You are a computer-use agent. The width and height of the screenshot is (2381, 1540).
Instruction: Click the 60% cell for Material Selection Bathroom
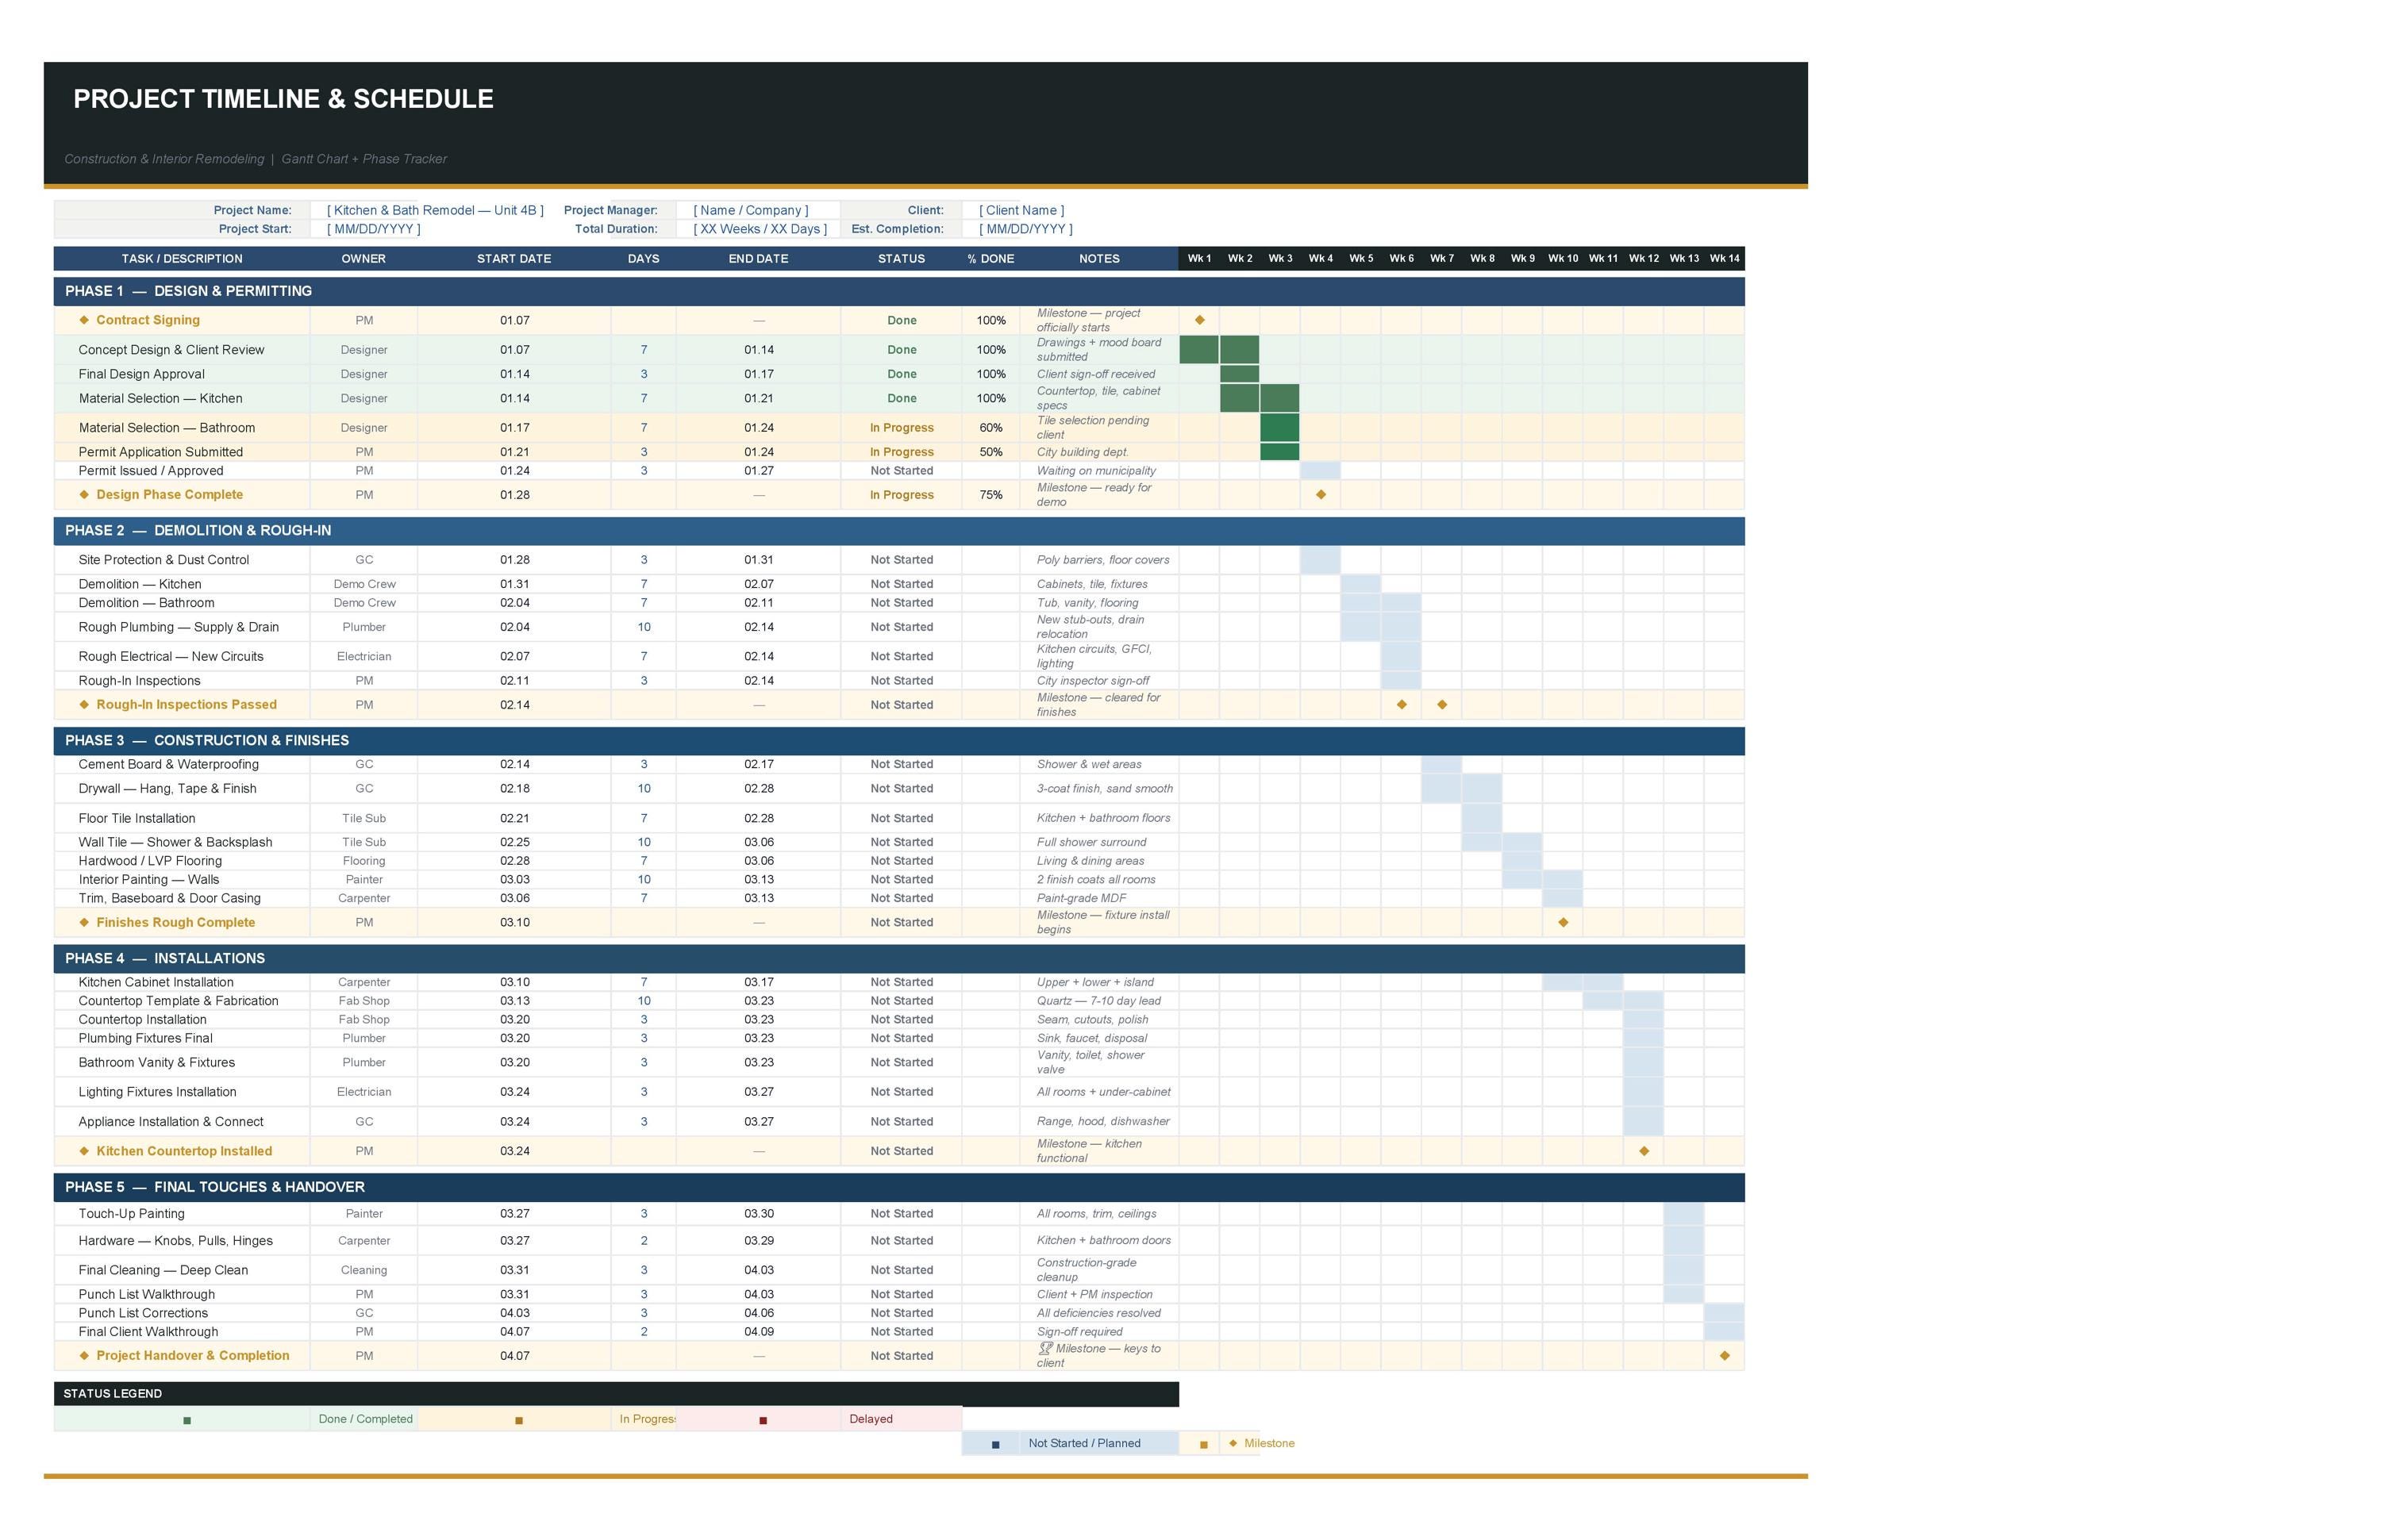click(x=990, y=428)
